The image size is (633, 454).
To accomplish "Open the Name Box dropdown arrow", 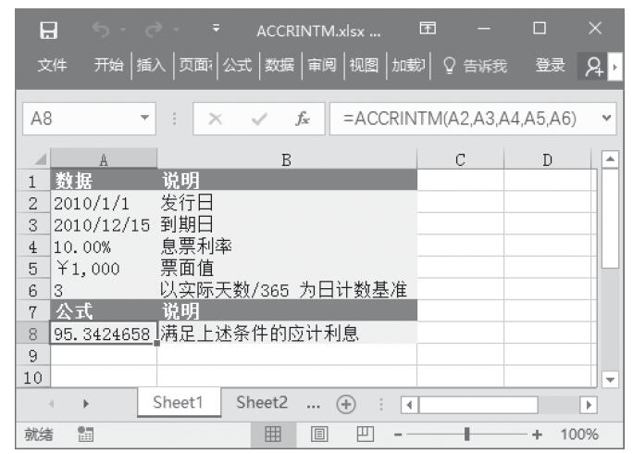I will [x=144, y=120].
